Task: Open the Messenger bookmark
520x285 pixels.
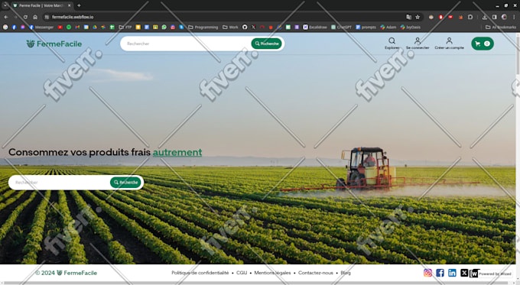Action: [x=41, y=28]
